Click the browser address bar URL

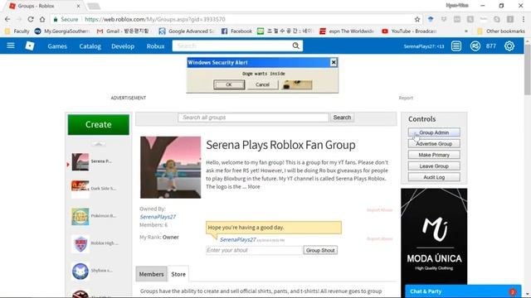[x=155, y=19]
